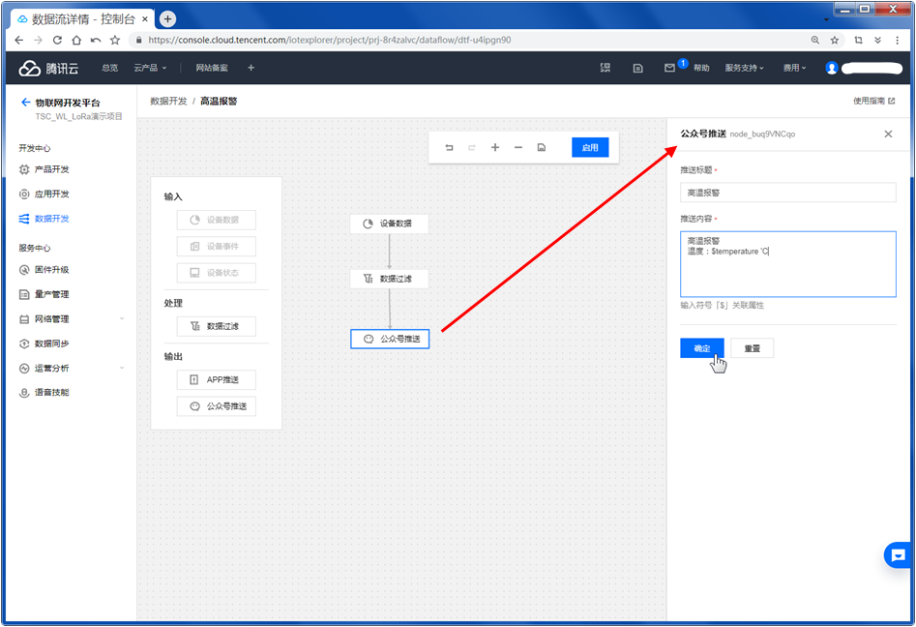Bookmark page with right star icon
The width and height of the screenshot is (916, 627).
(x=834, y=40)
